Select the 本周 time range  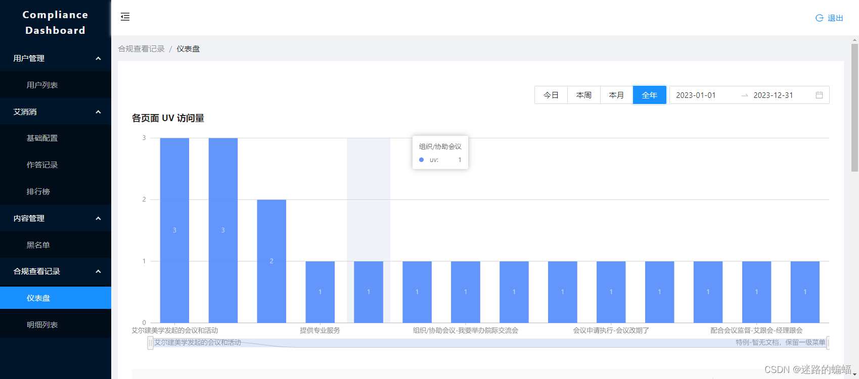pyautogui.click(x=584, y=95)
